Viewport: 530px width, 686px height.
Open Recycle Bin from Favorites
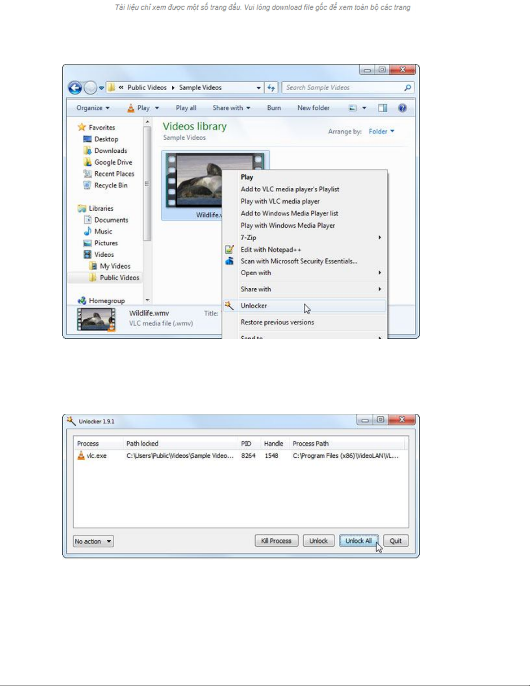coord(111,185)
